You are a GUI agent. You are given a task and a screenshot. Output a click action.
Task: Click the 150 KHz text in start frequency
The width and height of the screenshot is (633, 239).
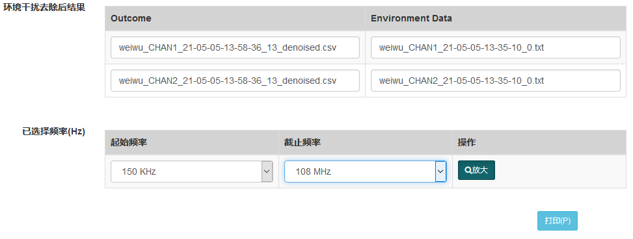pyautogui.click(x=139, y=171)
